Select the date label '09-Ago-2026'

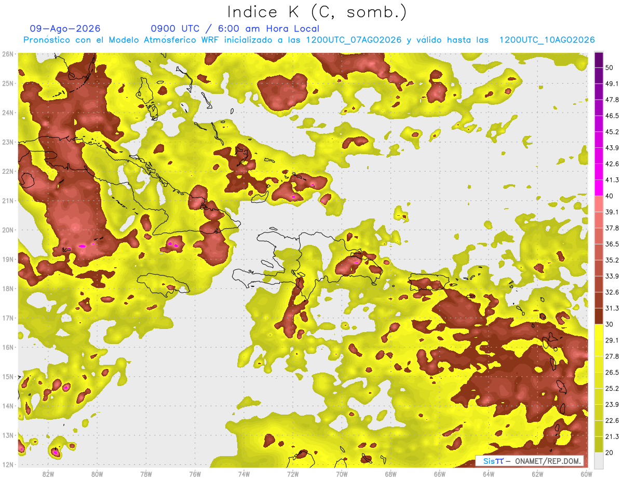tap(65, 29)
